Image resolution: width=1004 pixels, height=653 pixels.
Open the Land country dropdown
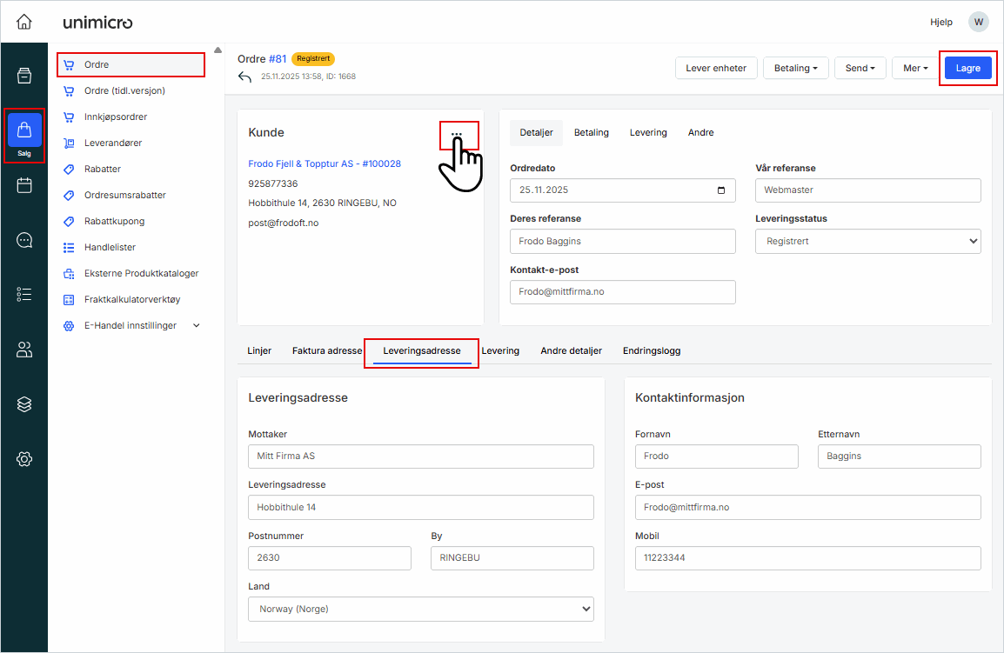(420, 610)
